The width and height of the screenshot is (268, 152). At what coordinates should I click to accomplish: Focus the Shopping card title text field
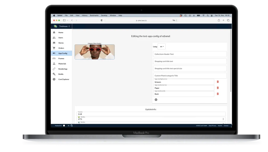tap(190, 61)
